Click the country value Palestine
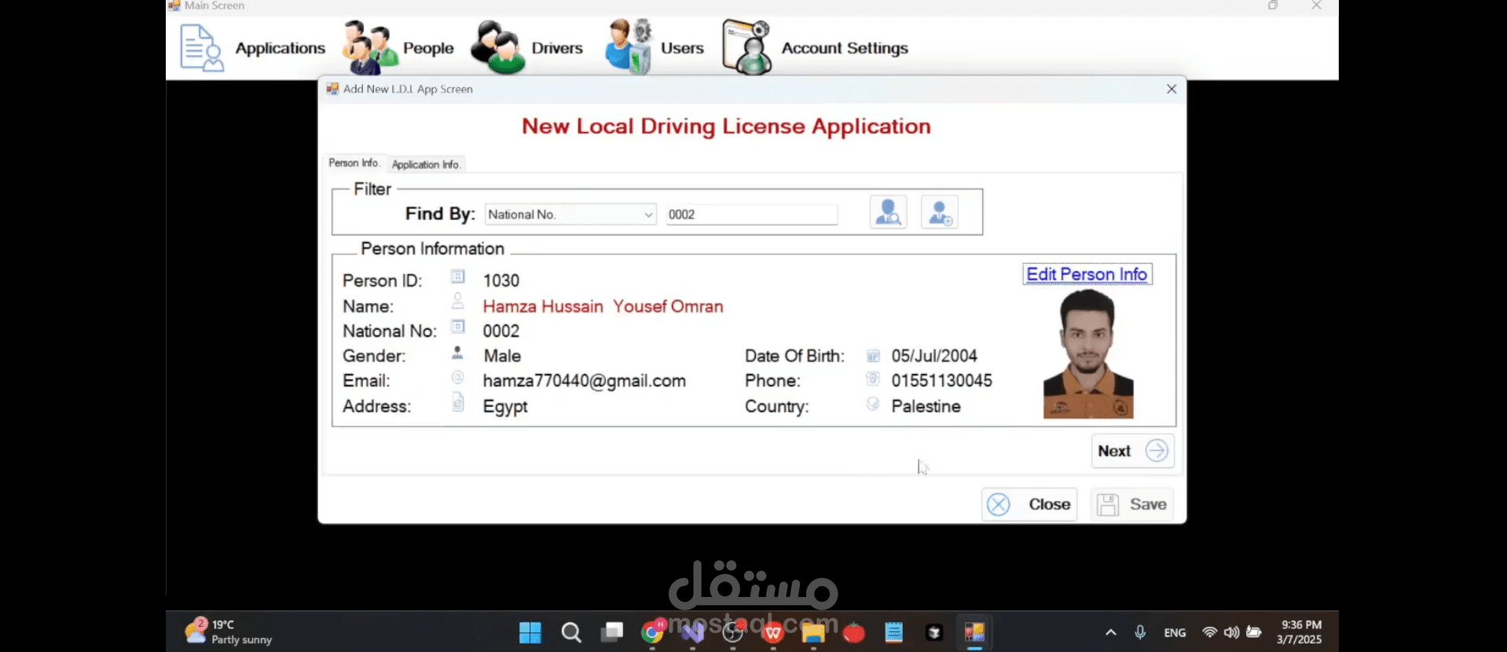Screen dimensions: 1507x652 (926, 406)
